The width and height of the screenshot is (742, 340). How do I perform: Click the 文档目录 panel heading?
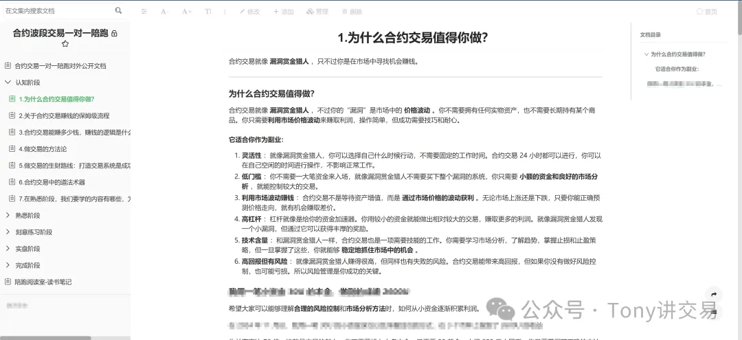(650, 34)
